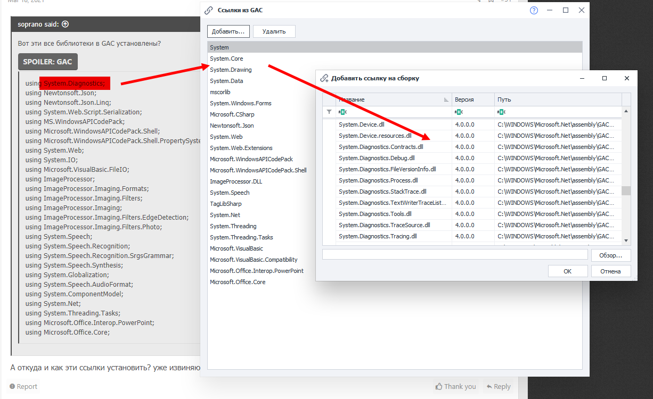Maximize the Ссылки из GAC window
Screen dimensions: 653x399
[x=566, y=10]
